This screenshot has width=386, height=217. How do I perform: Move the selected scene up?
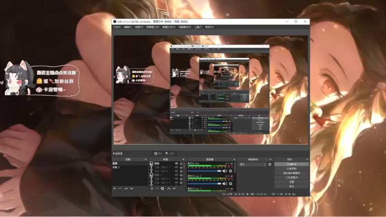coord(126,189)
